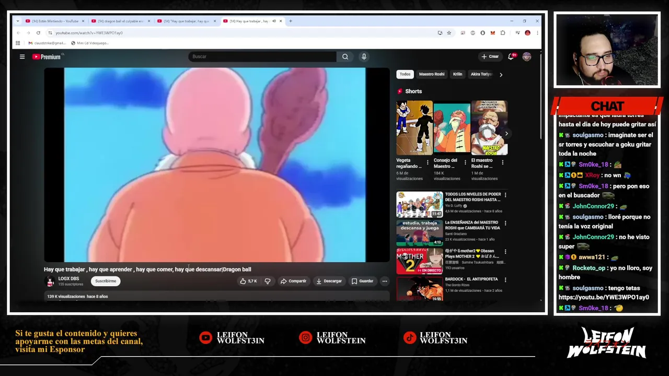Image resolution: width=669 pixels, height=376 pixels.
Task: Click the Buscar search field
Action: (262, 56)
